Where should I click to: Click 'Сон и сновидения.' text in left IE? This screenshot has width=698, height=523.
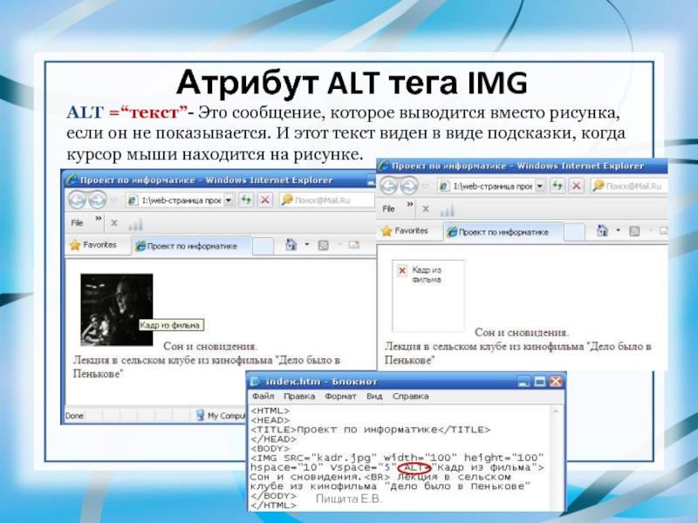click(x=210, y=346)
